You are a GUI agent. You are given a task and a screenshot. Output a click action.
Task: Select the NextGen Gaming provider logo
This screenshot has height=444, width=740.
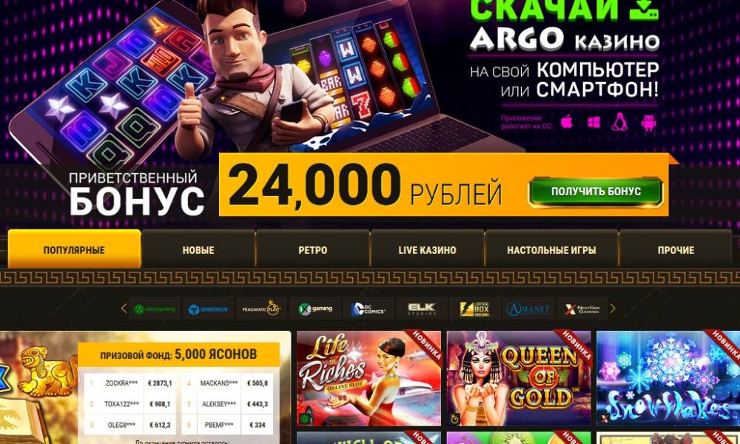582,309
